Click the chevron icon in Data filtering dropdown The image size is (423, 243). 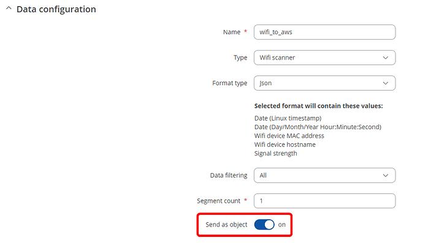(386, 176)
